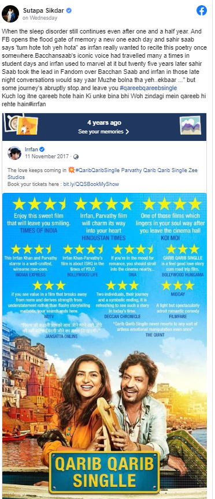Expand the See your memories chevron
215x499 pixels.
(x=127, y=132)
